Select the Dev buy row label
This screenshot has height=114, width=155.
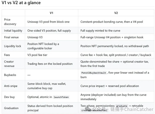pos(9,97)
